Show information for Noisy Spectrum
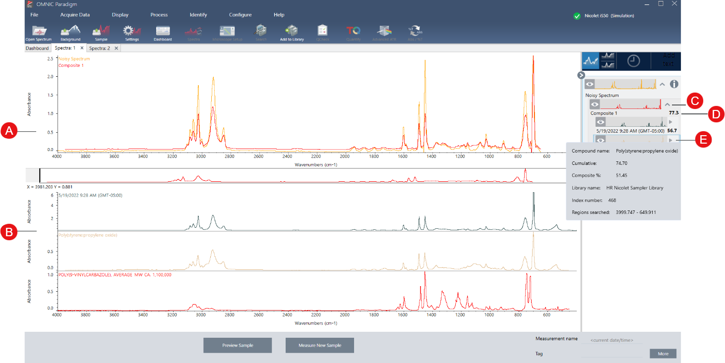The height and width of the screenshot is (363, 725). coord(674,84)
